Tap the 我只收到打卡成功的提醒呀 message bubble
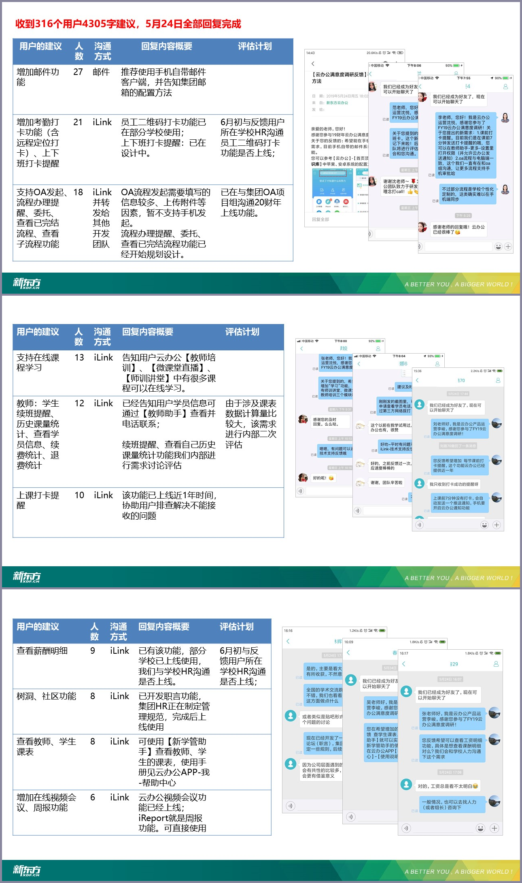The image size is (522, 883). [x=453, y=484]
